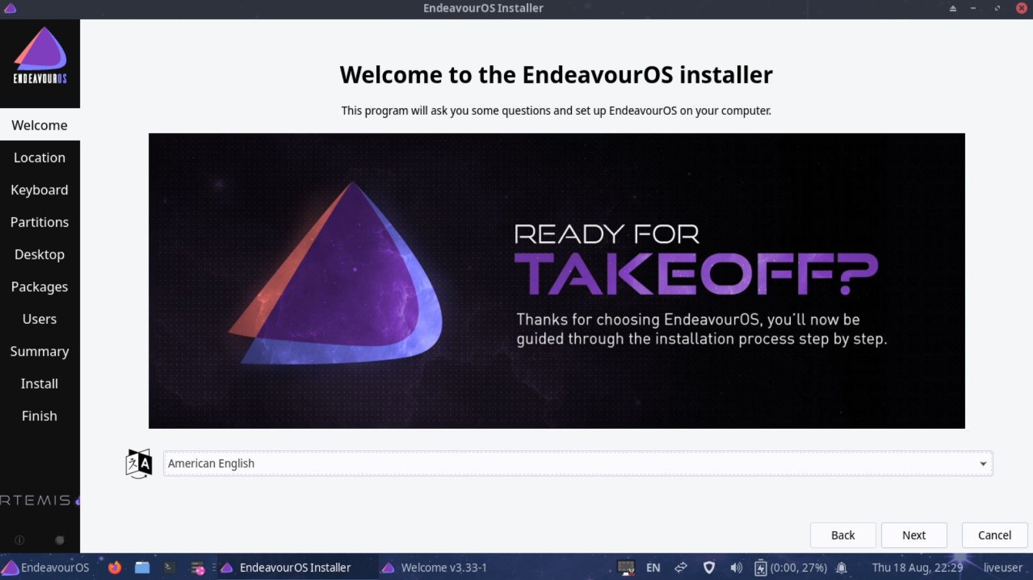
Task: Maximize the installer window
Action: [997, 8]
